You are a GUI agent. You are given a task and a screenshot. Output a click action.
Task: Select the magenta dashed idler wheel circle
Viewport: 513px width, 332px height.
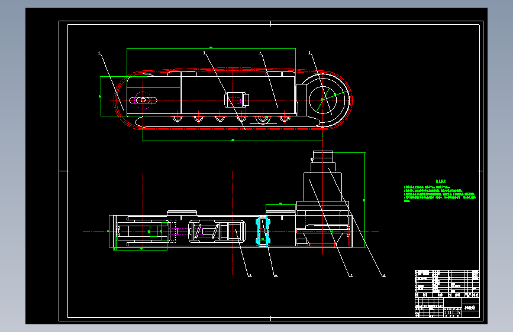point(143,100)
